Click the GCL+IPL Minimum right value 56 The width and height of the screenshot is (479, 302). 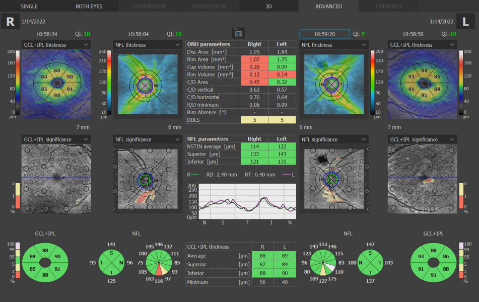click(x=263, y=282)
